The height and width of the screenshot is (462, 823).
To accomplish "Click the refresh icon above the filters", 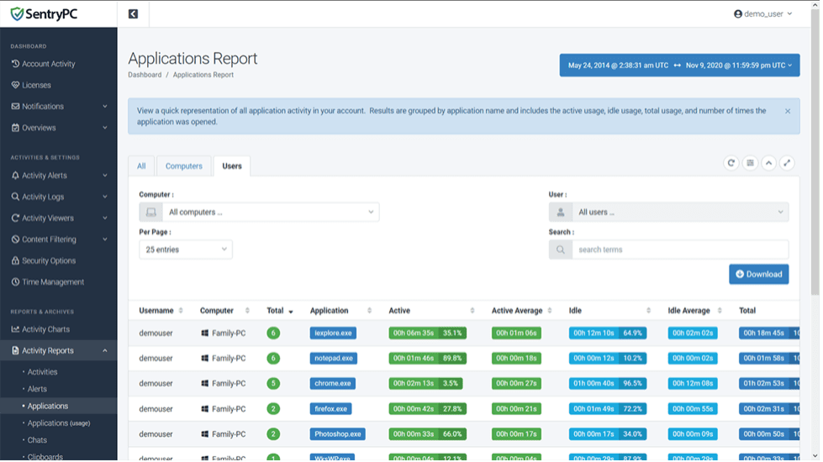I will 731,163.
